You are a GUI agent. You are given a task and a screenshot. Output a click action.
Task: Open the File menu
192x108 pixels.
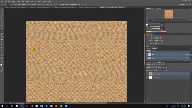(x=5, y=1)
